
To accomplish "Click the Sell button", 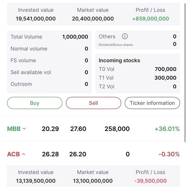I will (93, 103).
